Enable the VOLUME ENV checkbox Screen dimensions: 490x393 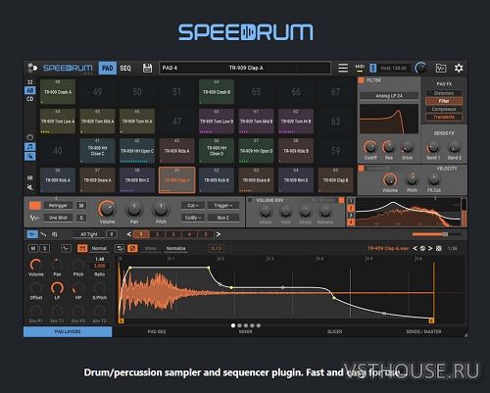[250, 200]
